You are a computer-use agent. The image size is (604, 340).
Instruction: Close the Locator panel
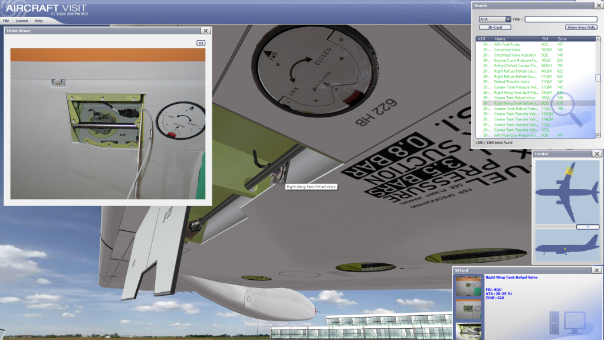point(597,154)
